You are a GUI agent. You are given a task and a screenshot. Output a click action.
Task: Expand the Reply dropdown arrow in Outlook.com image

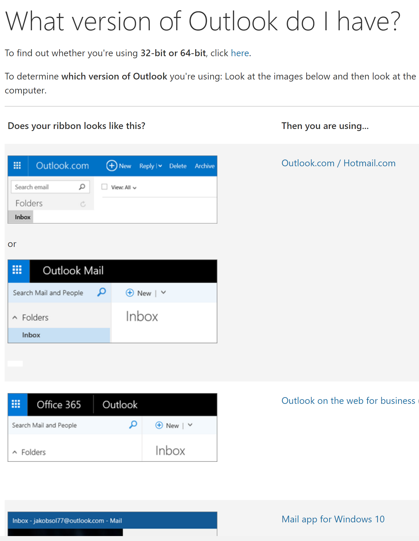[160, 166]
